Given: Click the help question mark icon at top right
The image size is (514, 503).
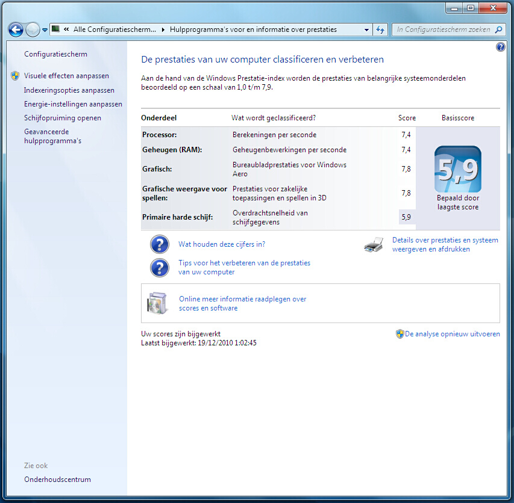Looking at the screenshot, I should 500,47.
